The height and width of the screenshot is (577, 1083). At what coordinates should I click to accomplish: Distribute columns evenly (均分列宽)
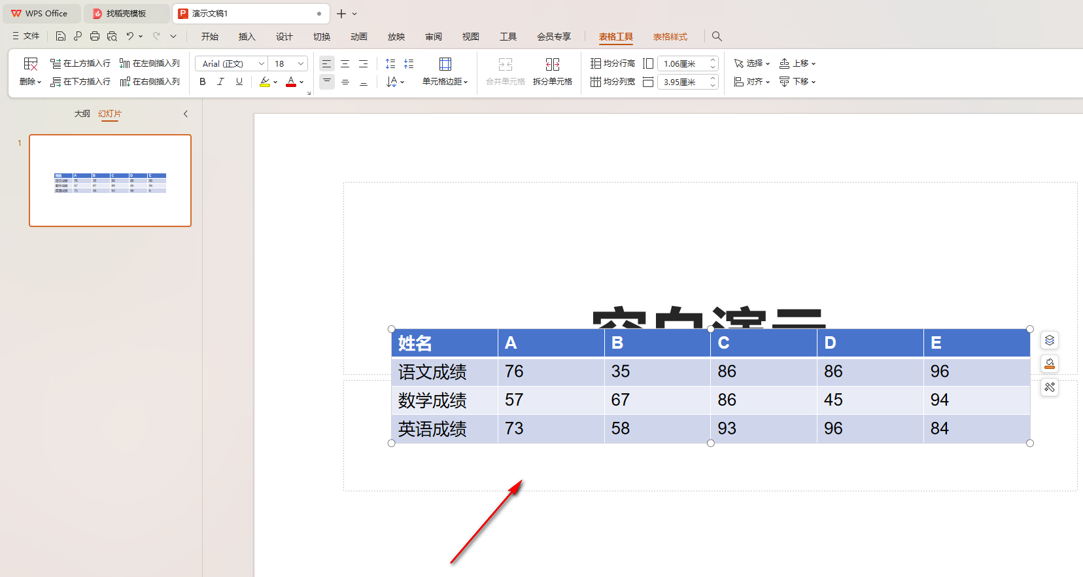coord(613,82)
